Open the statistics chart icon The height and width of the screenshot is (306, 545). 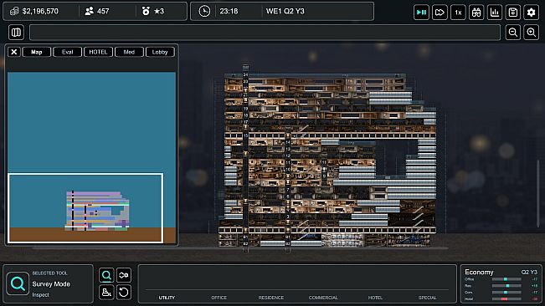(495, 13)
